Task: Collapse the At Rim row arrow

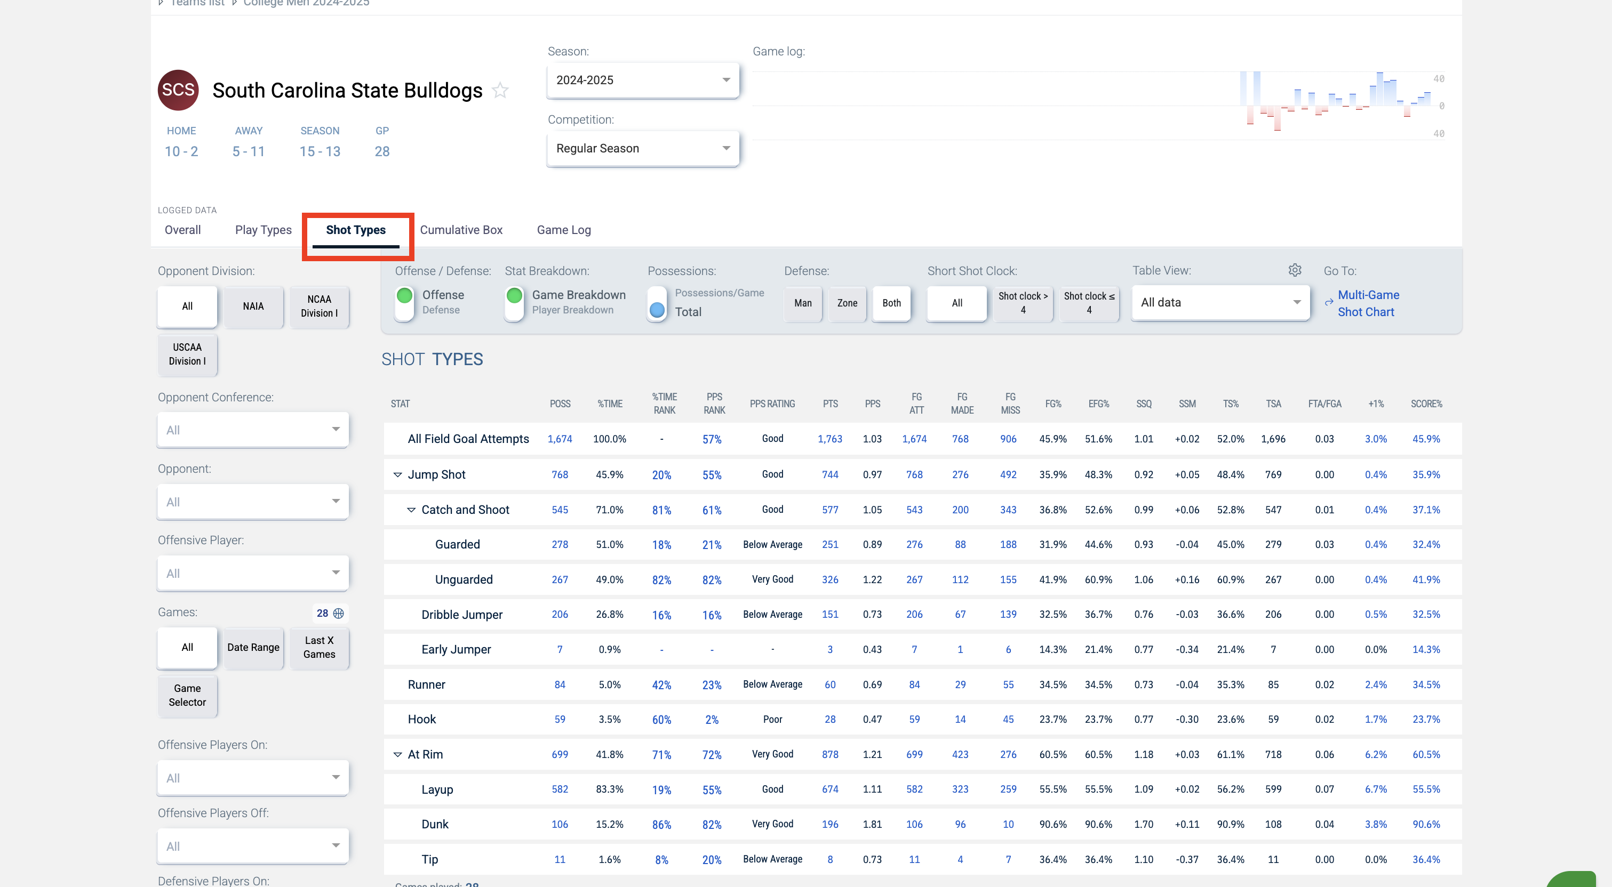Action: click(397, 754)
